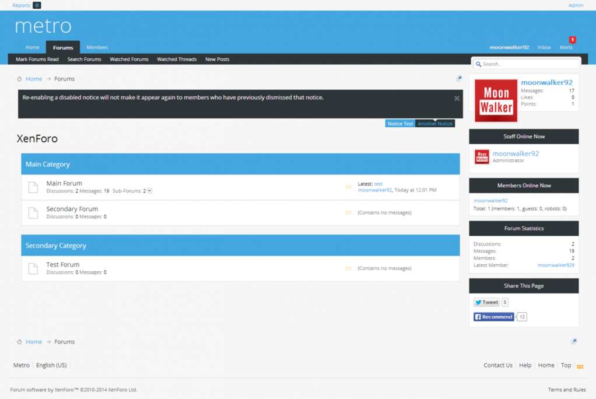Click the Secondary Forum node icon

pyautogui.click(x=33, y=213)
